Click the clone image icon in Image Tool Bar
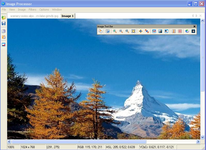 100,31
